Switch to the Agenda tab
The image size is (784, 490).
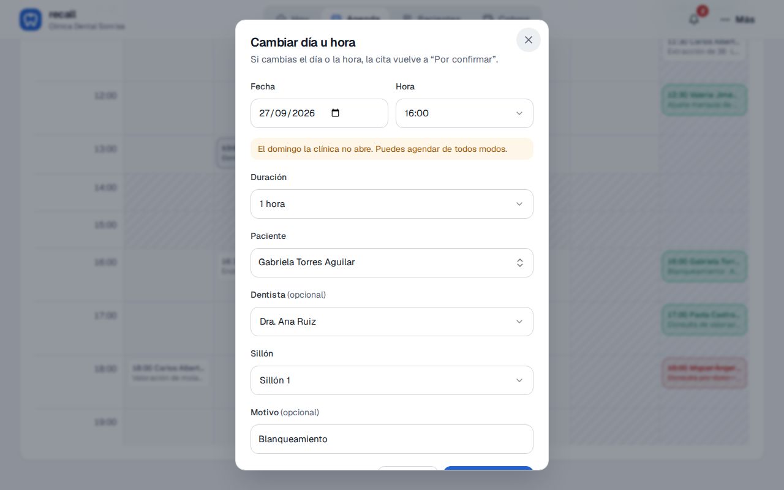pyautogui.click(x=357, y=19)
